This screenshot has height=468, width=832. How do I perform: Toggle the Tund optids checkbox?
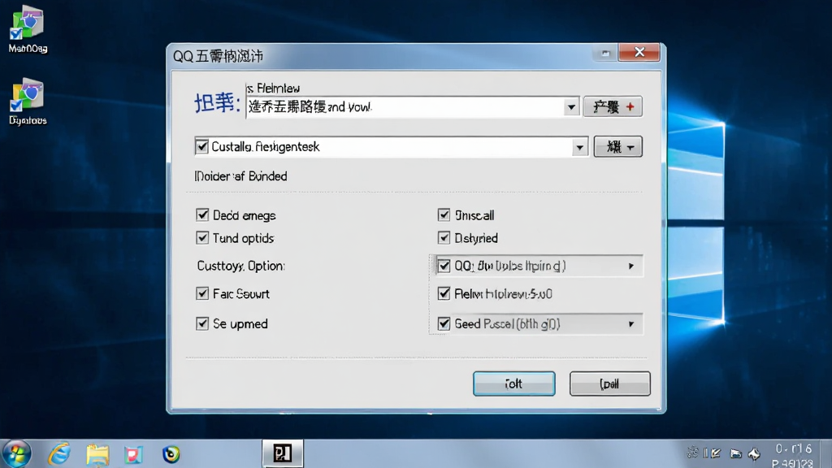202,237
